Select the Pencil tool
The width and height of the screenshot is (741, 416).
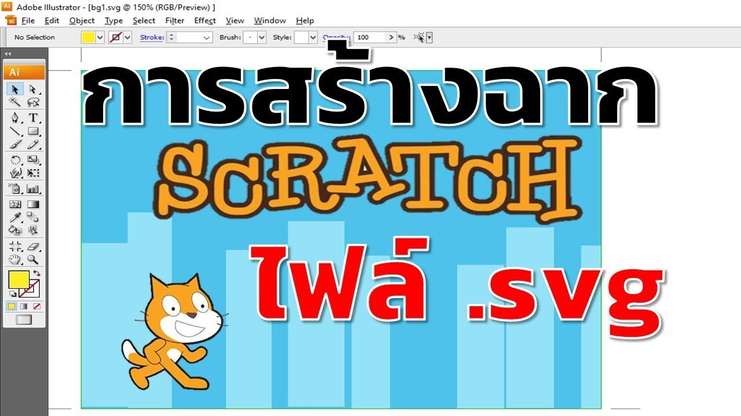click(33, 144)
